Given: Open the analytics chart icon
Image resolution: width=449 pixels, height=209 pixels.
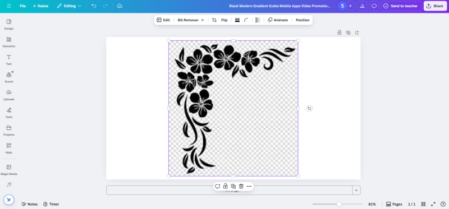Looking at the screenshot, I should 362,6.
